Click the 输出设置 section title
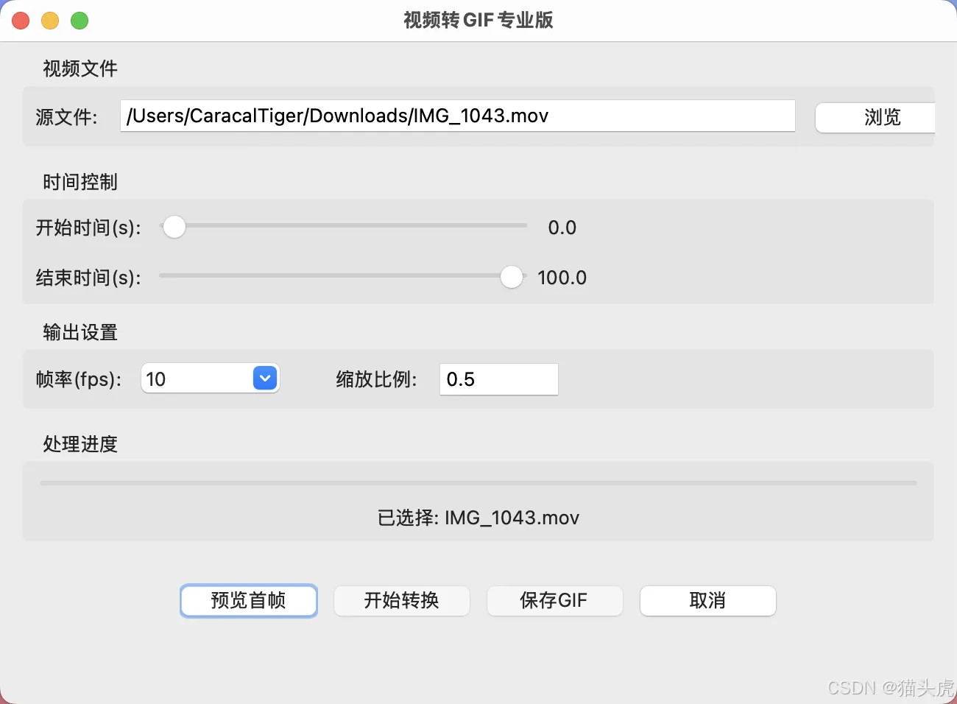The width and height of the screenshot is (957, 704). (80, 332)
